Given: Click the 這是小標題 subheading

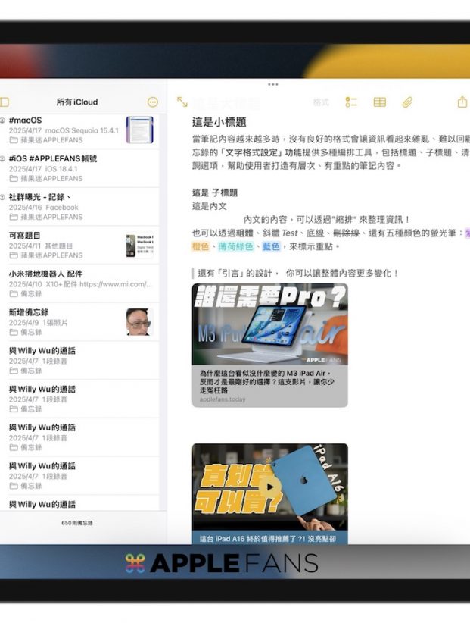Looking at the screenshot, I should coord(219,122).
